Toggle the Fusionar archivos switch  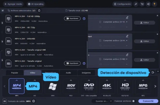click(x=134, y=101)
